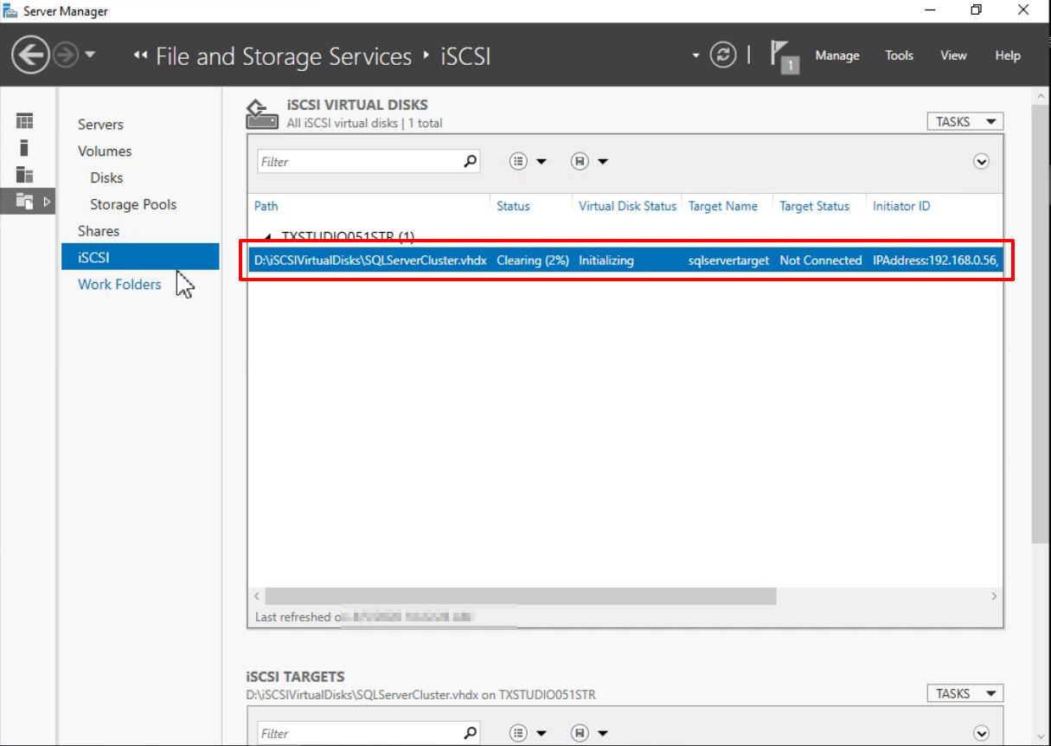Click Server Manager title bar app icon
This screenshot has width=1051, height=746.
(11, 11)
